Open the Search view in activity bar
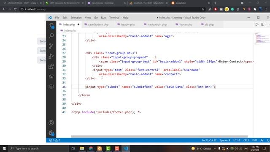Viewport: 270px width, 152px height. coord(51,36)
